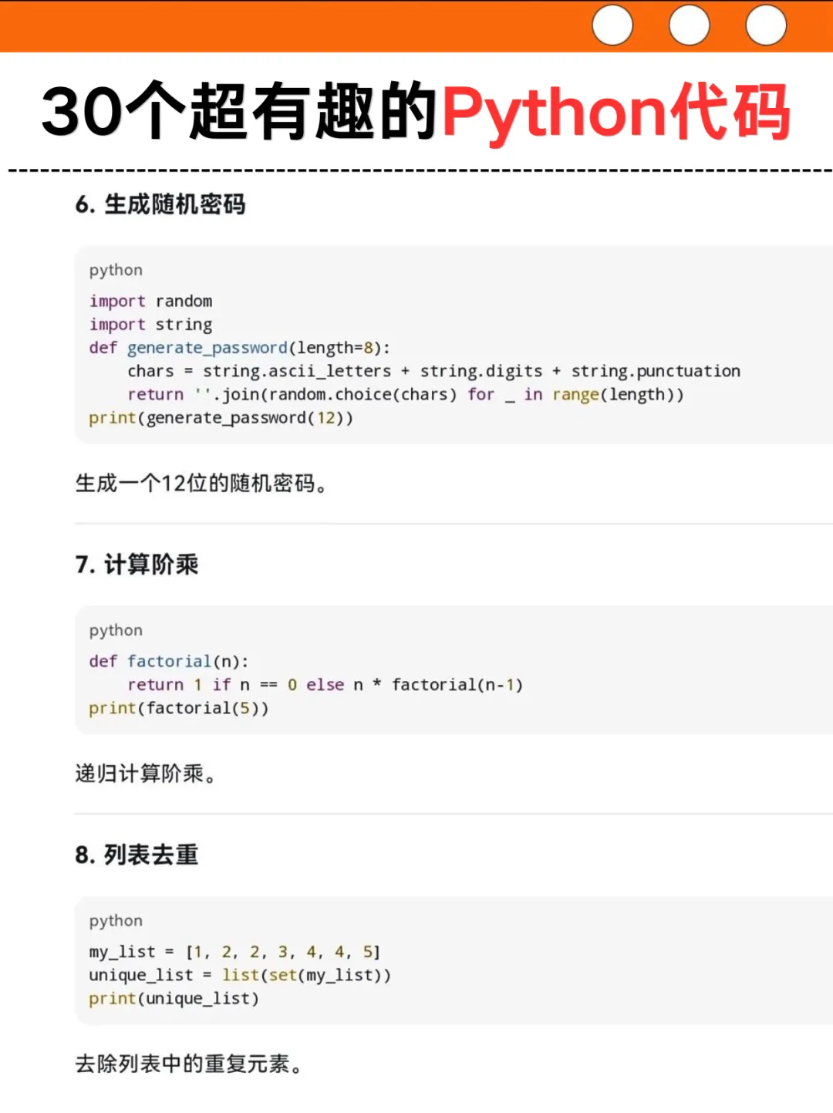
Task: Click the import random line
Action: pos(150,302)
